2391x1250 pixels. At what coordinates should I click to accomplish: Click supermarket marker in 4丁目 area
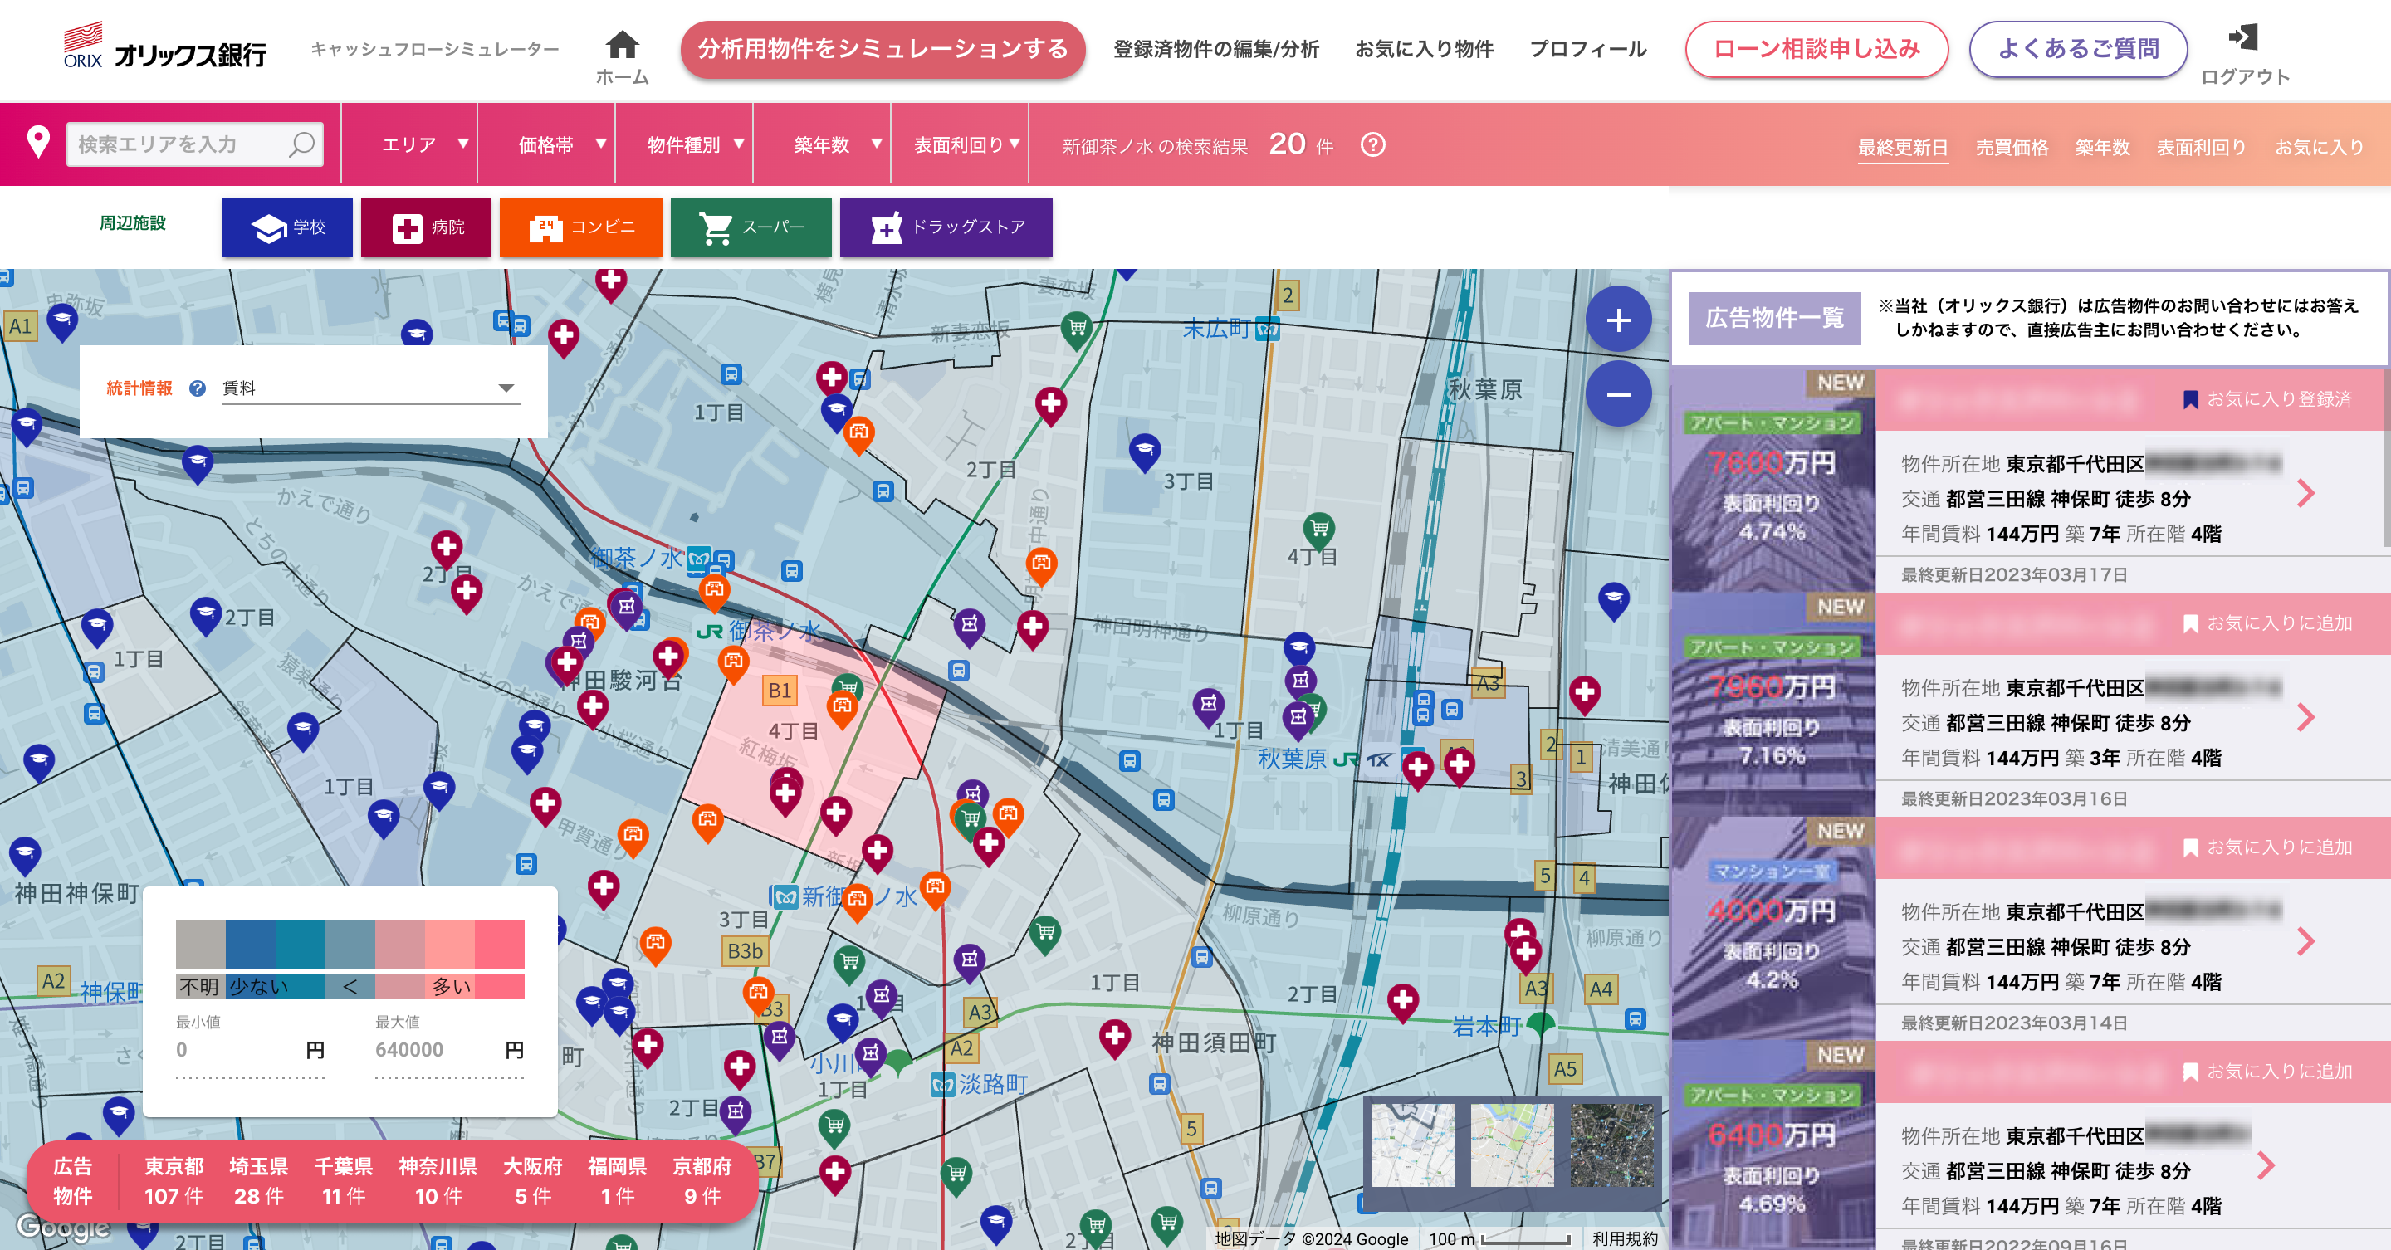[1319, 531]
